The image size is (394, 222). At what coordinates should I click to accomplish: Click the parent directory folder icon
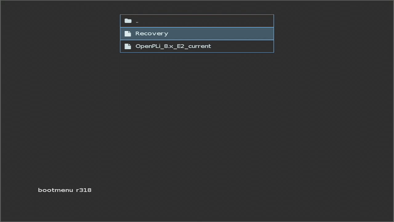click(128, 21)
